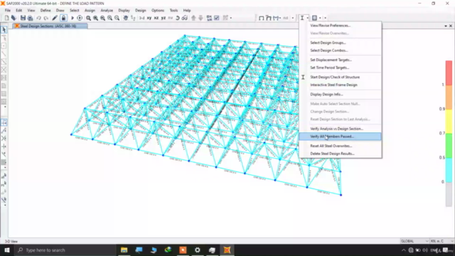Save the model with the floppy icon

point(23,18)
